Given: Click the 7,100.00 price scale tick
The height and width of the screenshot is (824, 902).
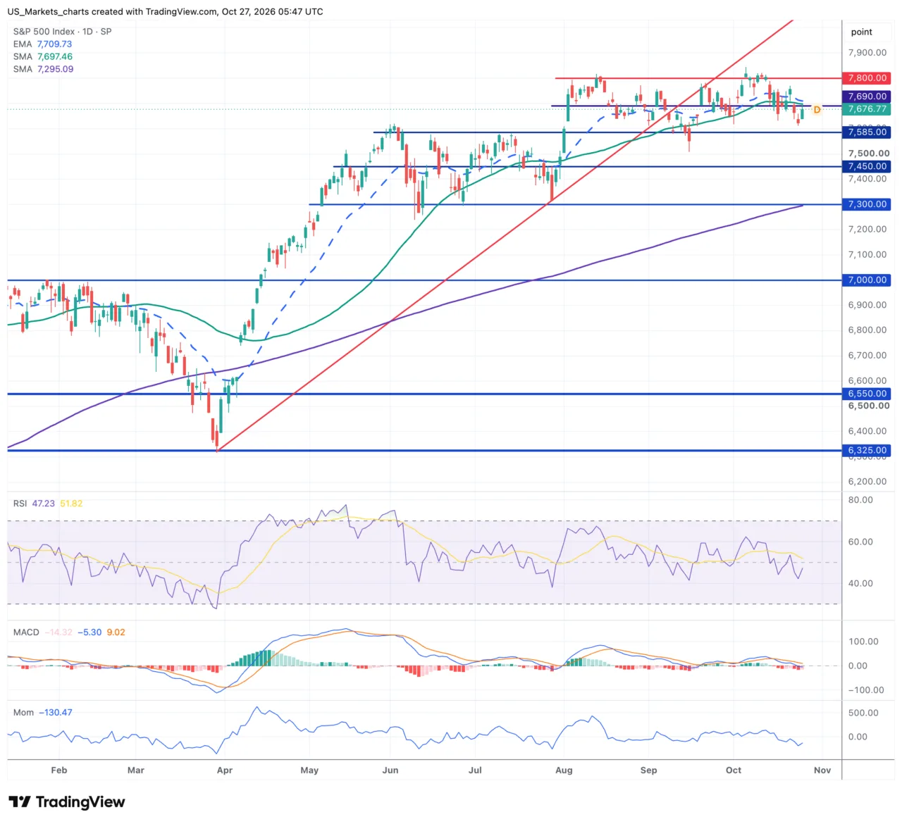Looking at the screenshot, I should click(x=867, y=255).
